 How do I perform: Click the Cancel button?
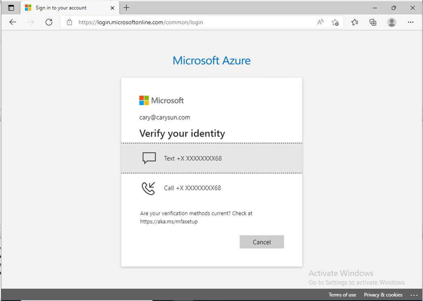pyautogui.click(x=262, y=242)
